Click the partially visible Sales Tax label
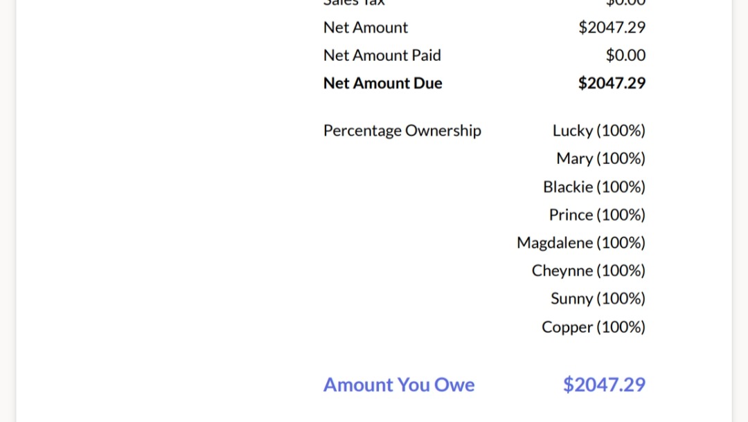 354,3
